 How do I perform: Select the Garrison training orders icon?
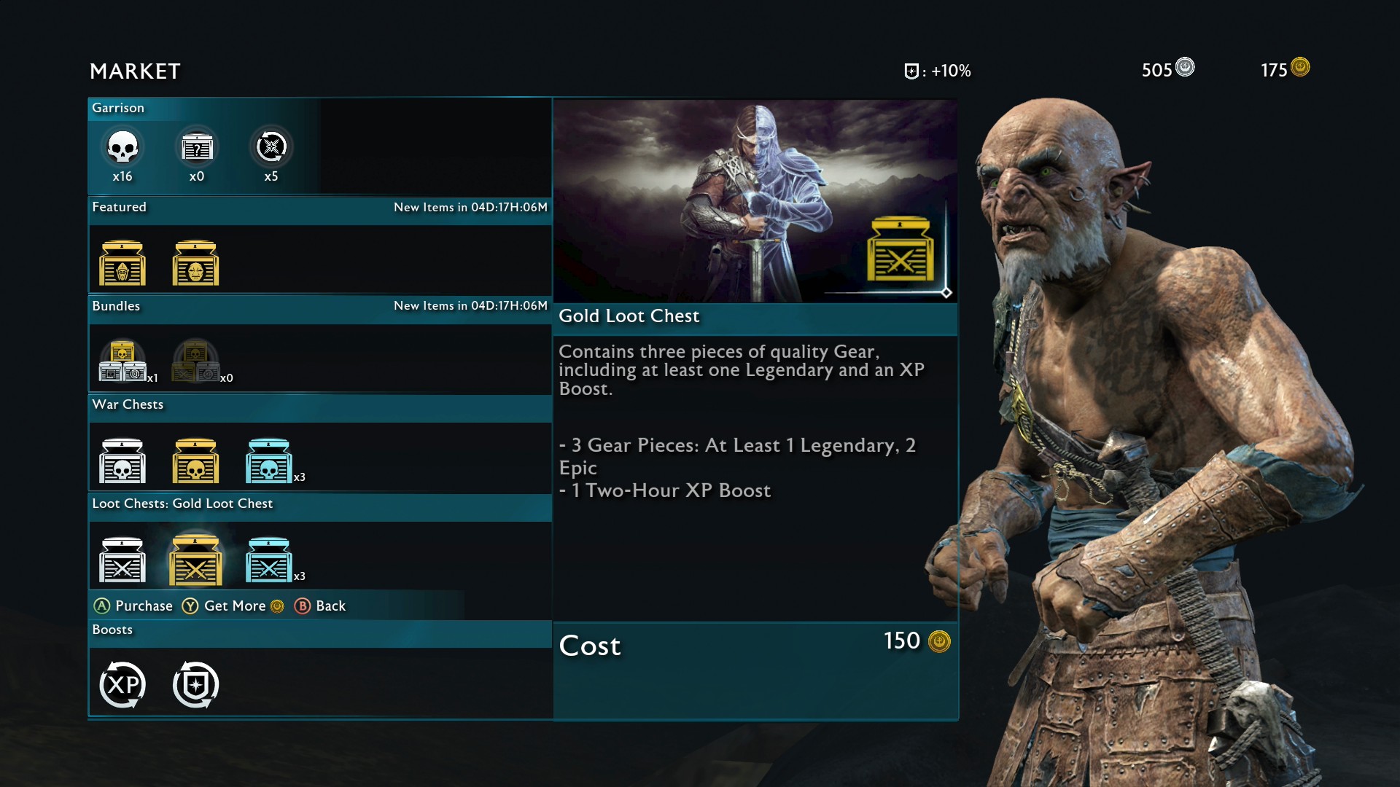[271, 147]
